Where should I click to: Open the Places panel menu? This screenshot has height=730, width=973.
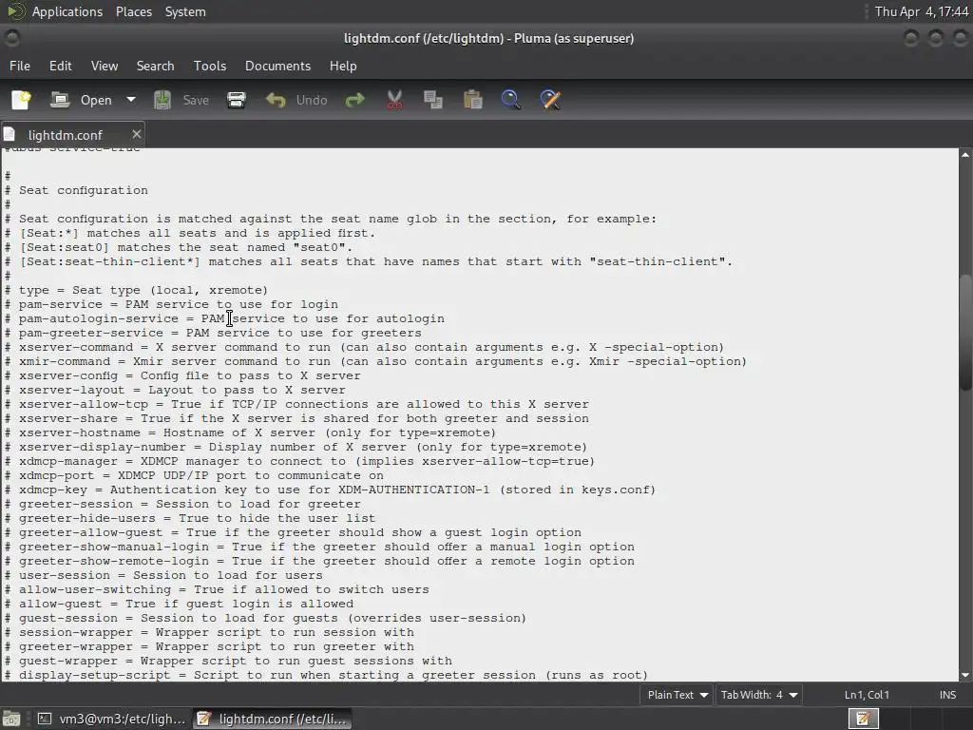coord(133,11)
